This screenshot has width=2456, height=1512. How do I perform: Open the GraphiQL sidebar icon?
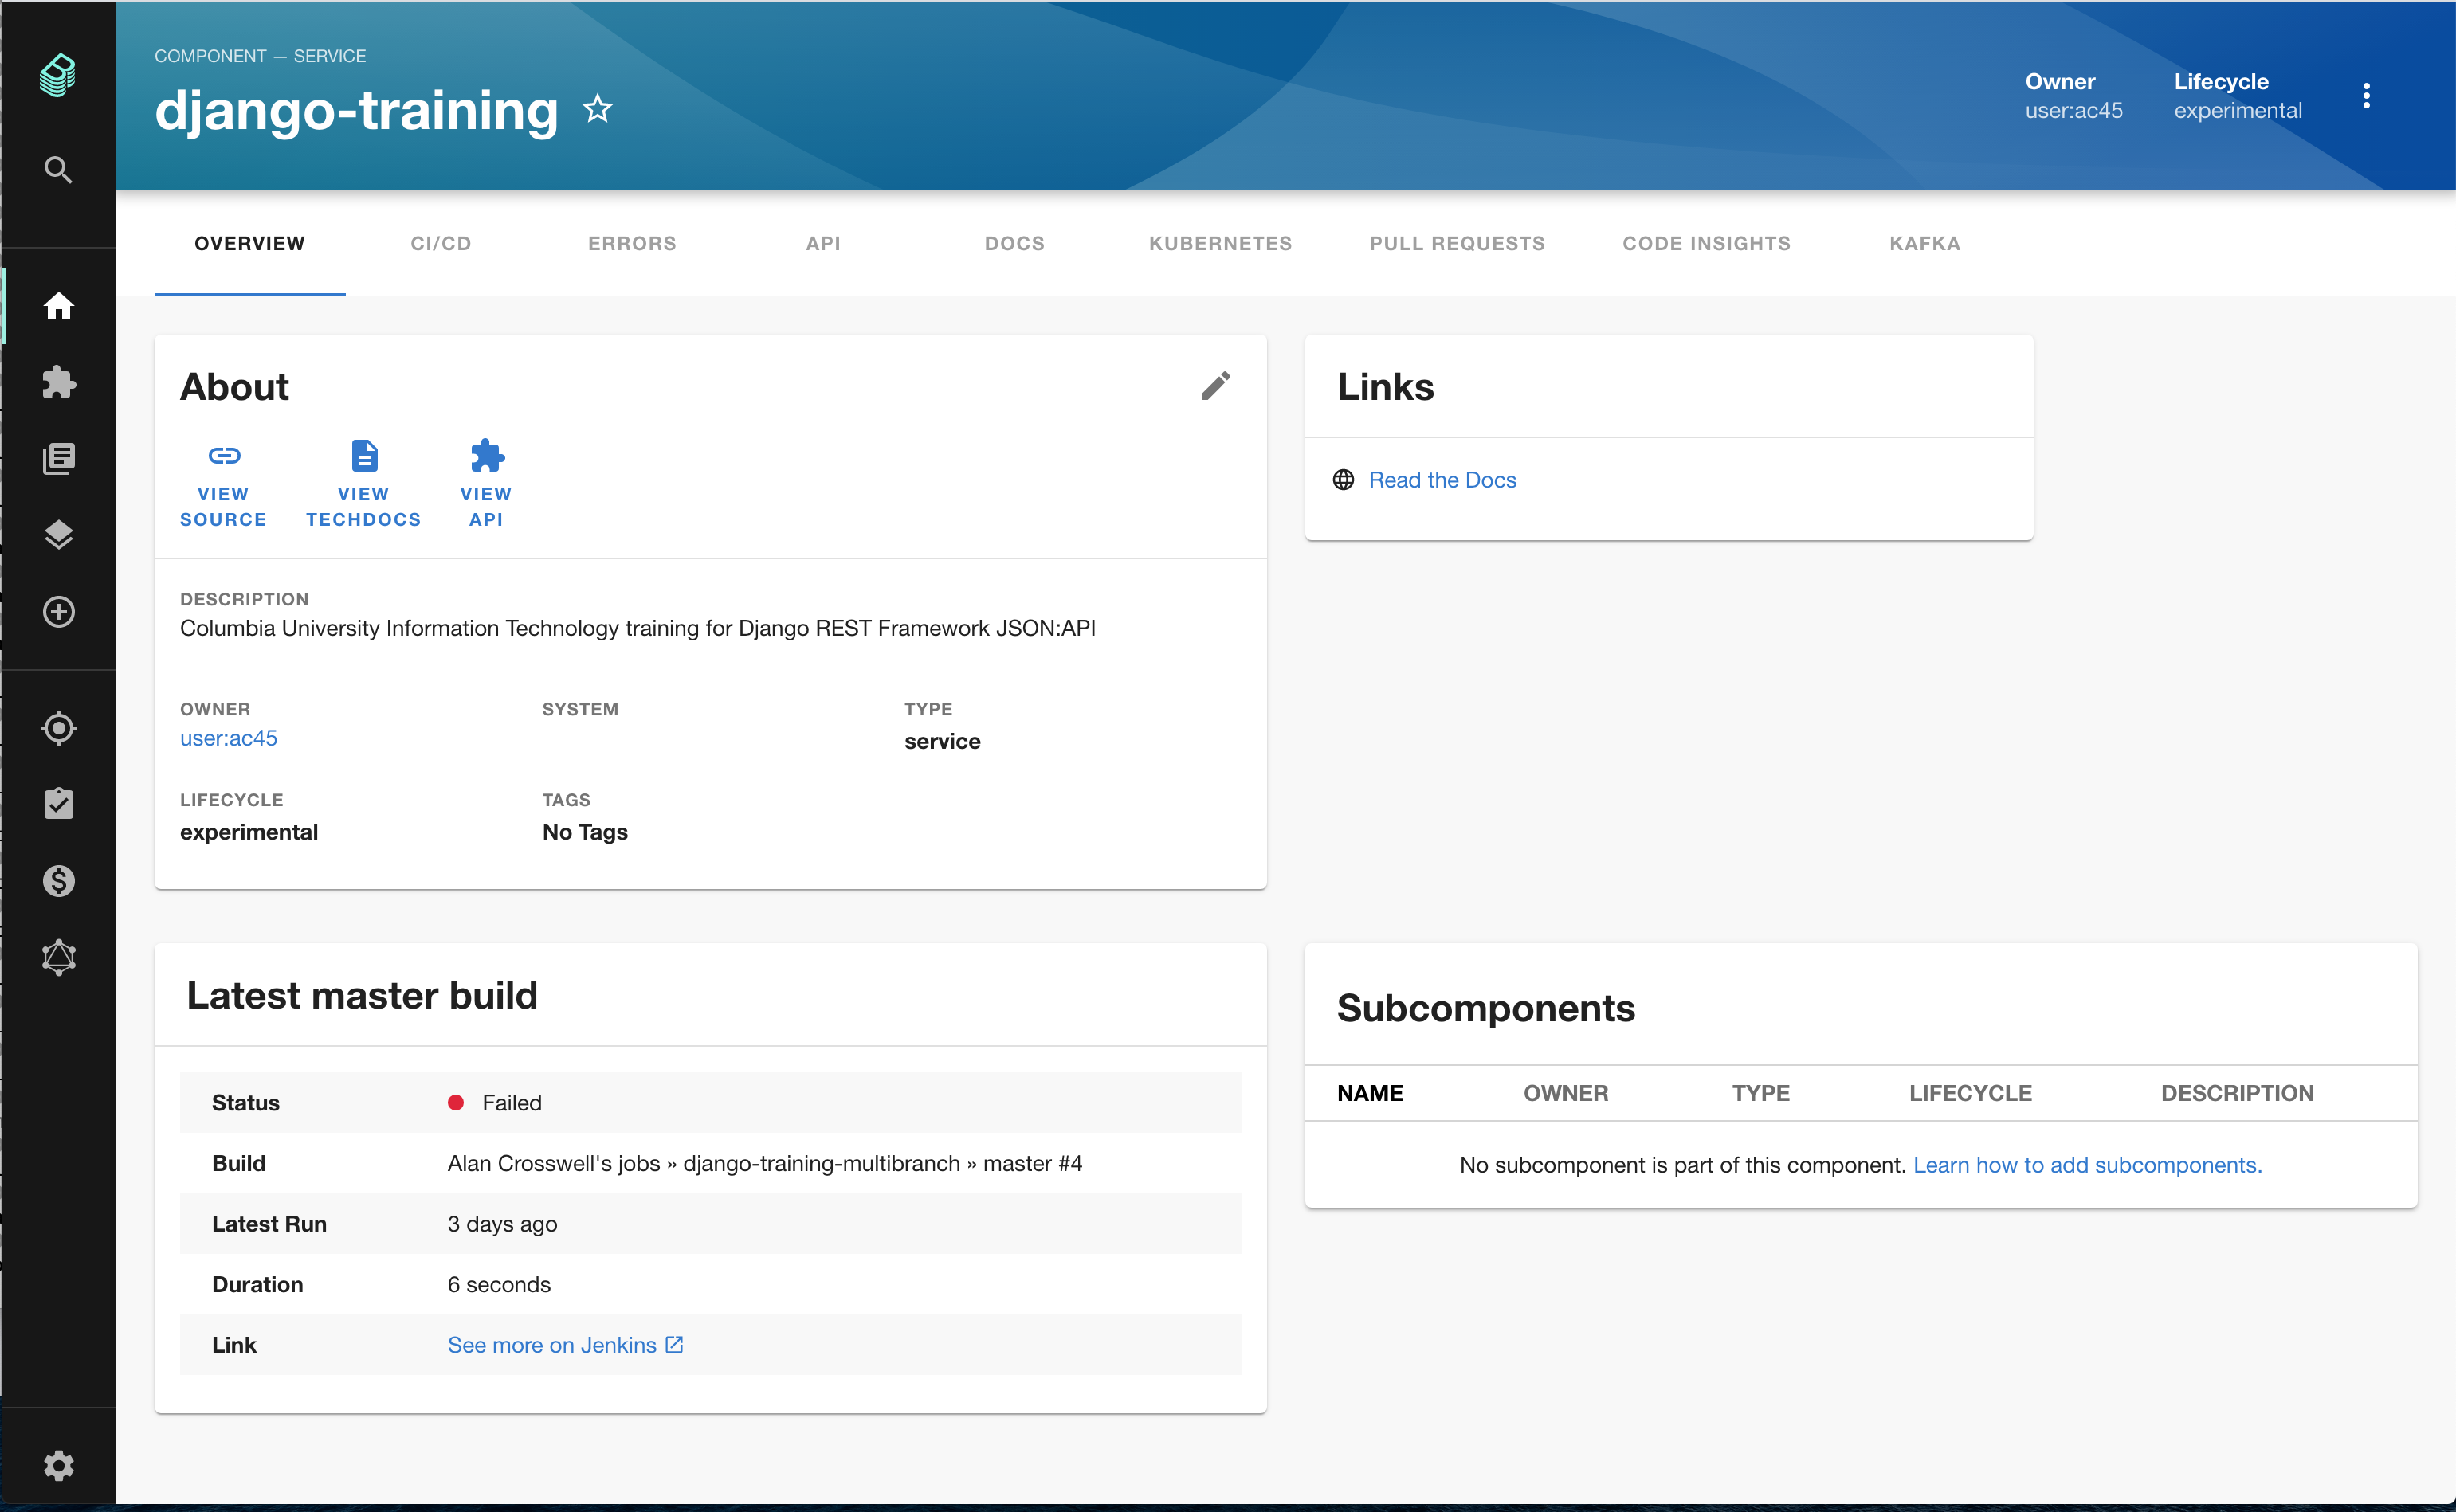click(x=58, y=957)
